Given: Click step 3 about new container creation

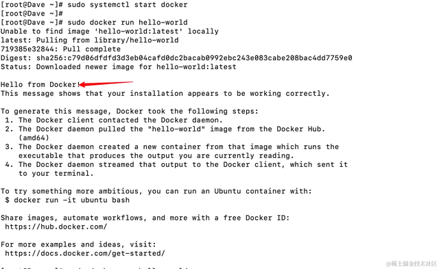Looking at the screenshot, I should 172,151.
